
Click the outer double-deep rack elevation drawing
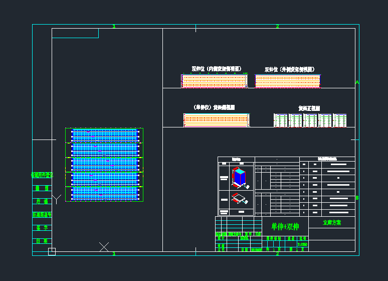point(287,81)
